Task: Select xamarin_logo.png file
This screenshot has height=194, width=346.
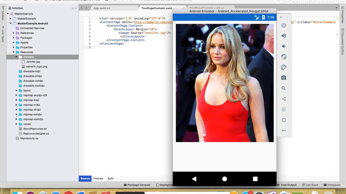Action: coord(36,67)
